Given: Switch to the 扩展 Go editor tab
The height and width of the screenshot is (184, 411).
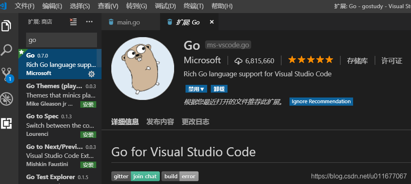Looking at the screenshot, I should (x=189, y=22).
